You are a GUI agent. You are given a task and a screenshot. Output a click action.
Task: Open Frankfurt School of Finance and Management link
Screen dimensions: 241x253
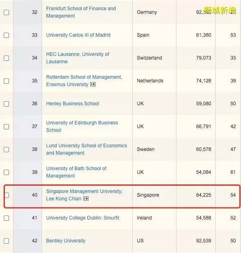tap(81, 12)
